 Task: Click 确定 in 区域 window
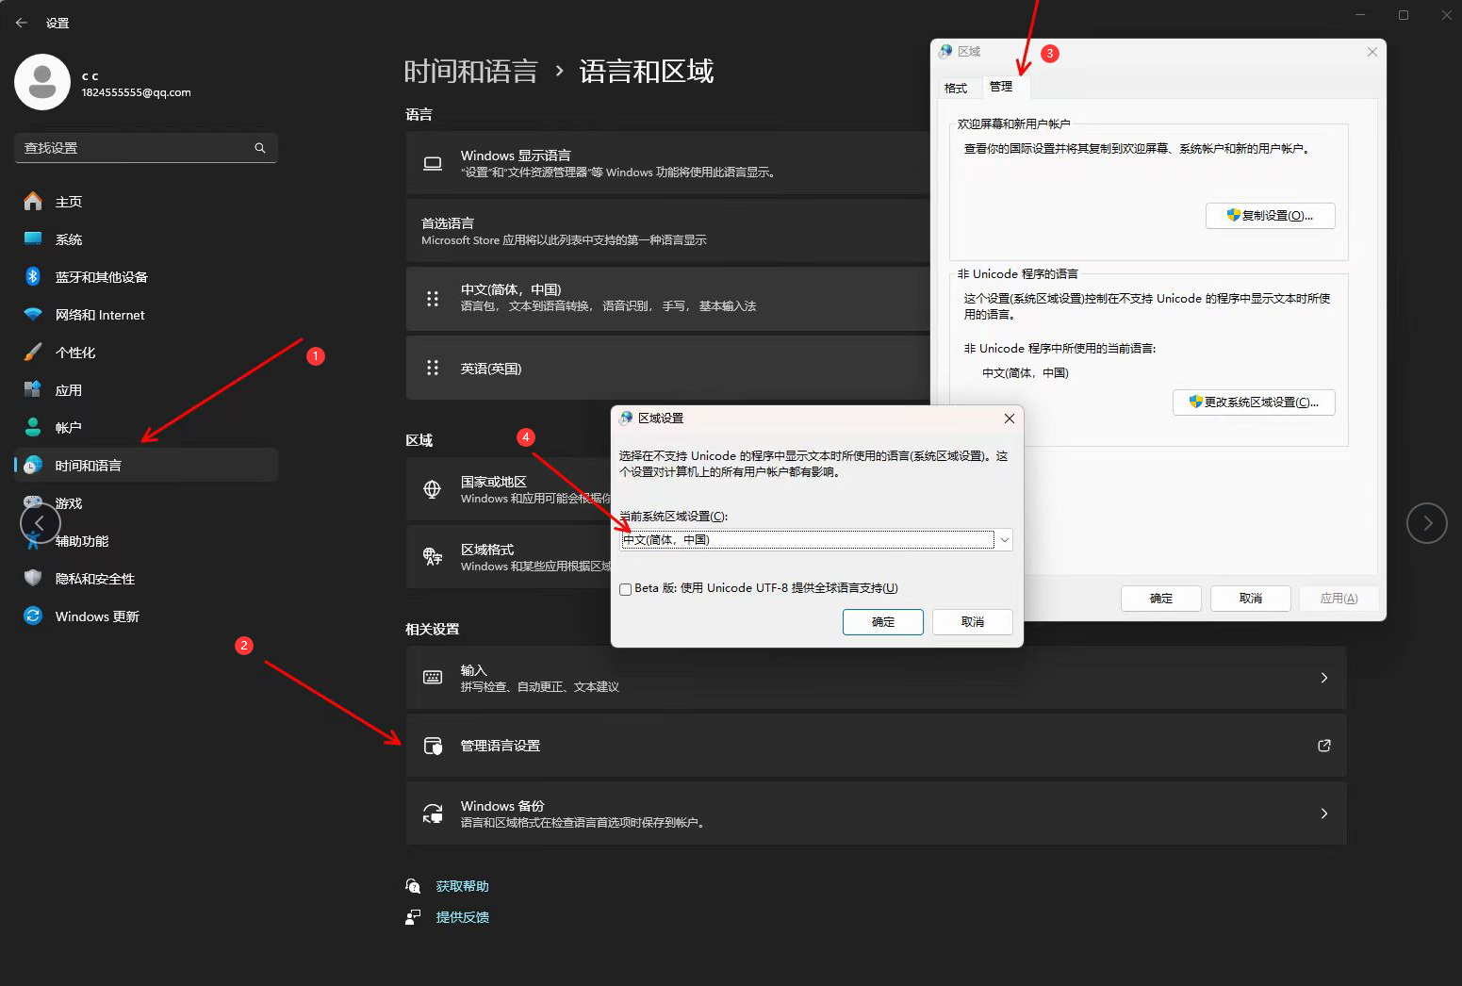point(1161,599)
